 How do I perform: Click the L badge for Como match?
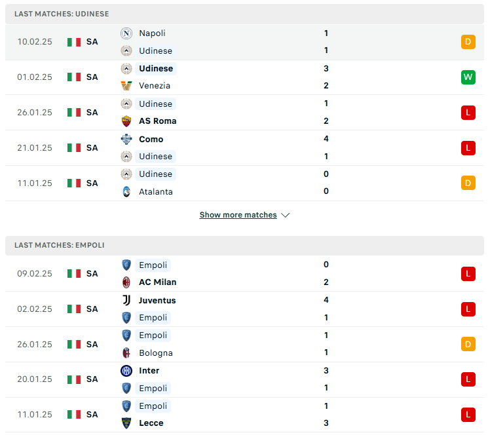(468, 148)
